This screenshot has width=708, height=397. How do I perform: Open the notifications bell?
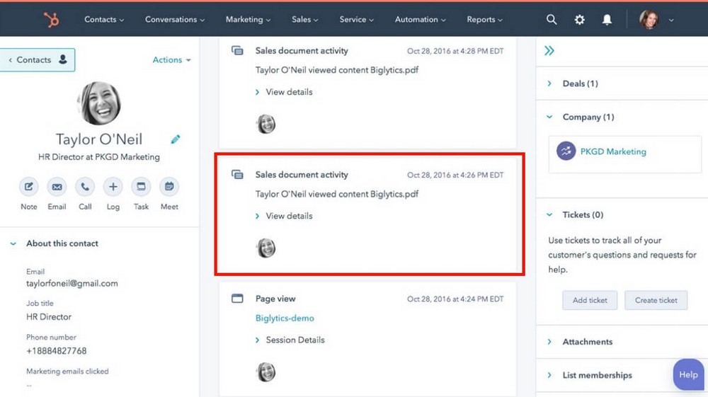(x=607, y=19)
